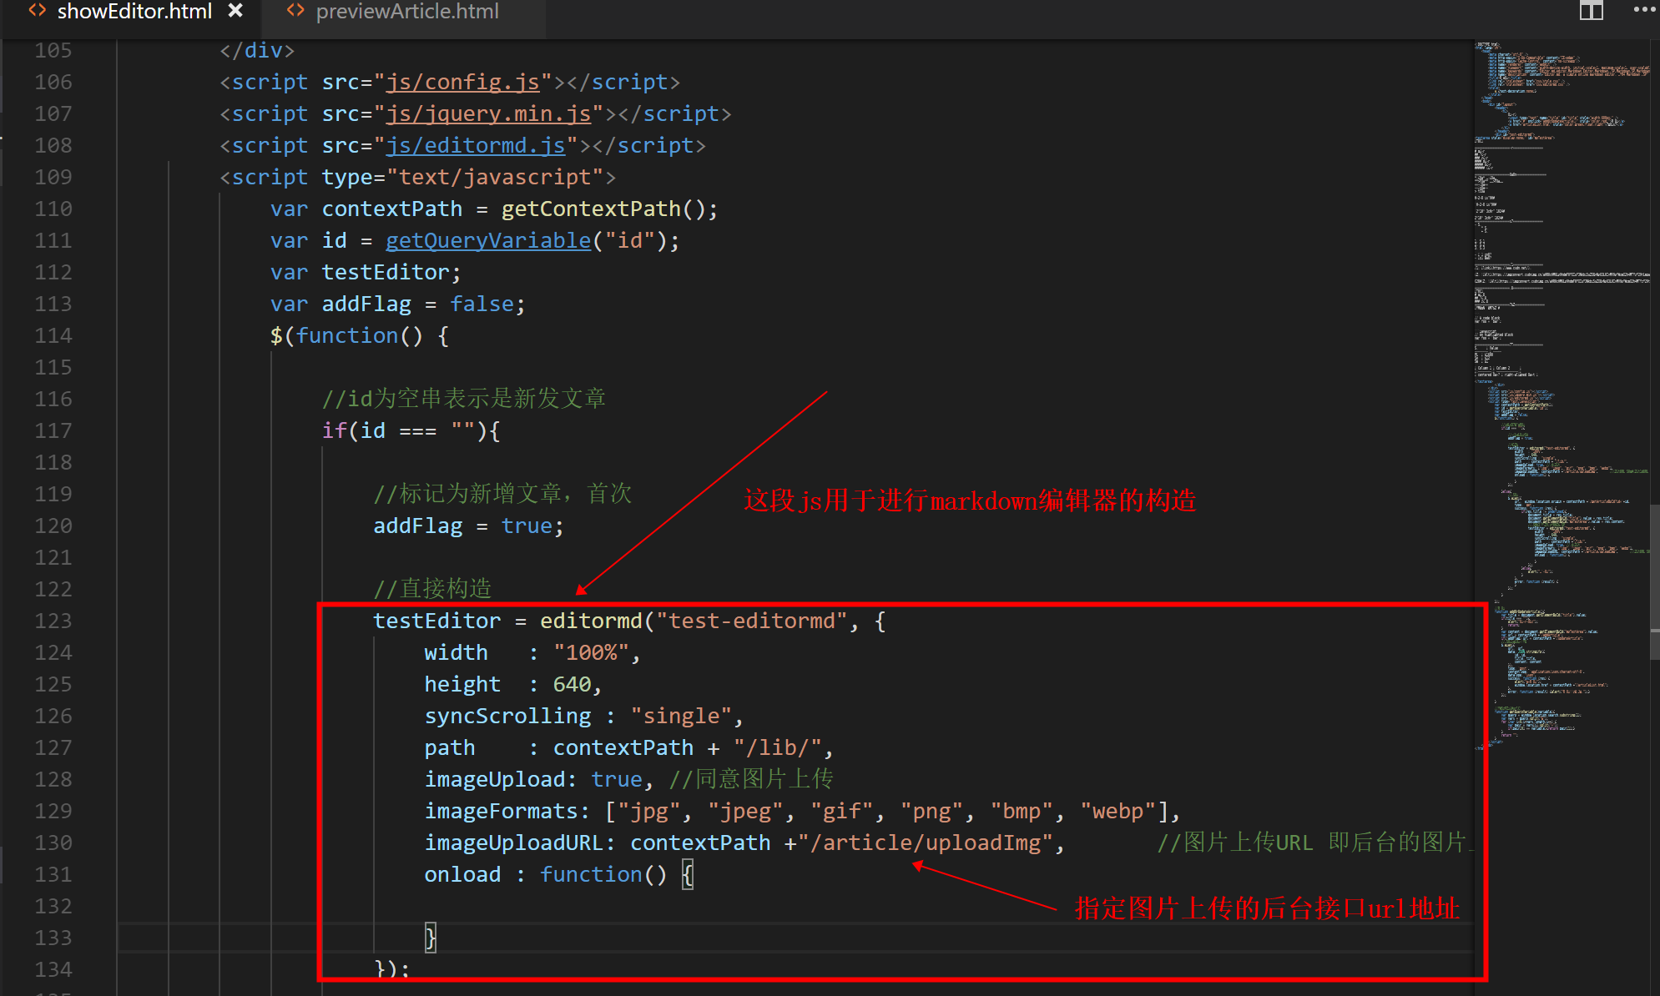The image size is (1660, 996).
Task: Click line number 109
Action: pos(53,177)
